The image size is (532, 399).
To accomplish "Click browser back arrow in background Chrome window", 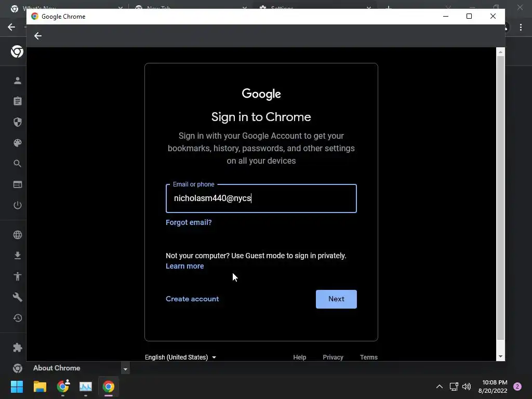I will click(11, 27).
